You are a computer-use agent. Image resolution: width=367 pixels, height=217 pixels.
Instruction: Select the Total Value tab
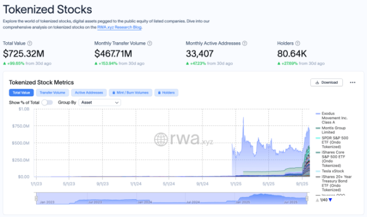[21, 93]
